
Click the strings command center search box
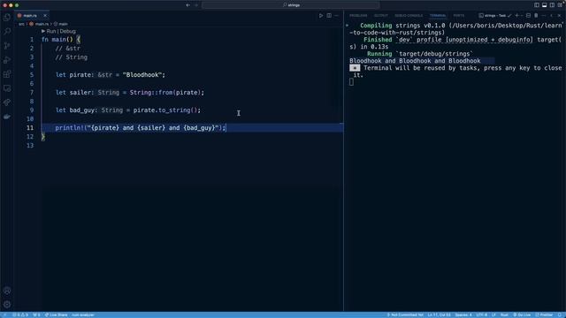(291, 5)
